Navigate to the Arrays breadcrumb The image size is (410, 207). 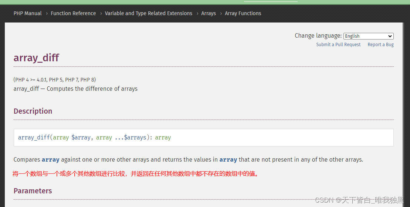click(209, 13)
